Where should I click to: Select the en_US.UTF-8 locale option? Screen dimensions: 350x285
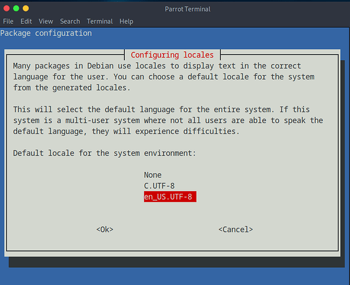coord(170,197)
